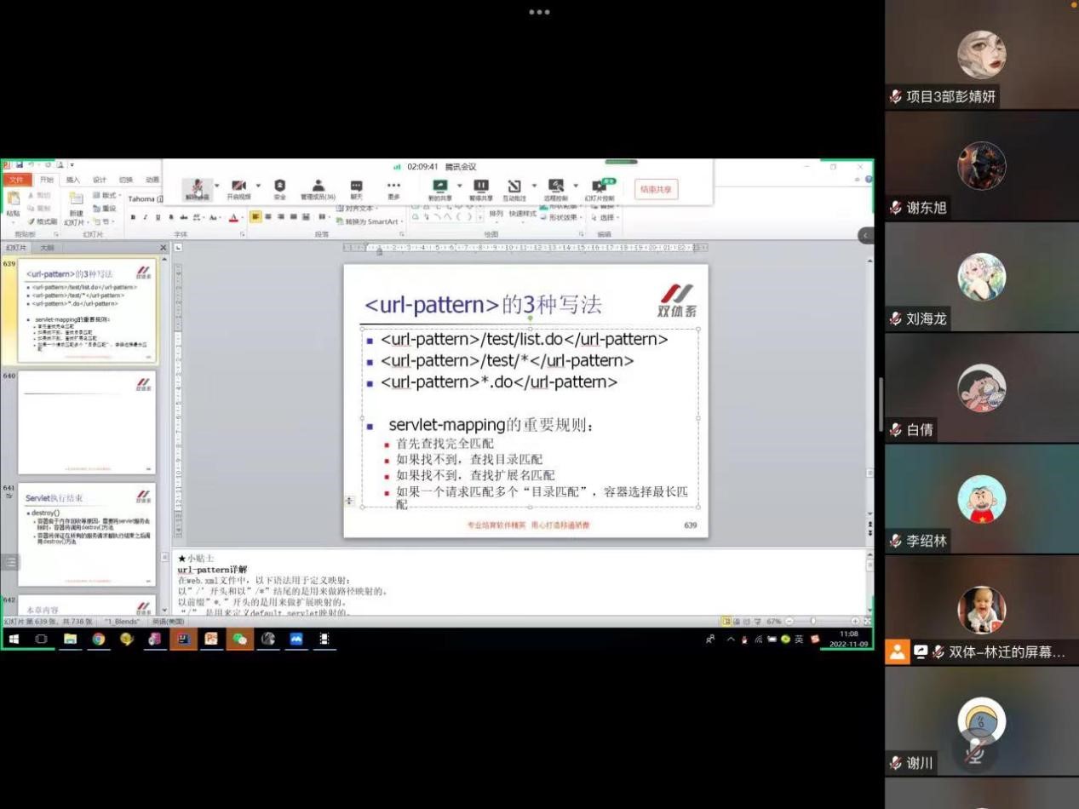Toggle italic formatting in the font group

click(x=146, y=218)
